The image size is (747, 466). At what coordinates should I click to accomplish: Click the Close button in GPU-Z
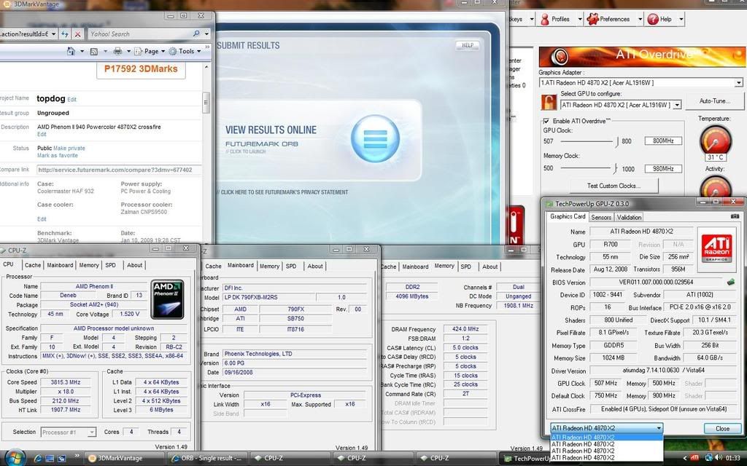coord(722,428)
